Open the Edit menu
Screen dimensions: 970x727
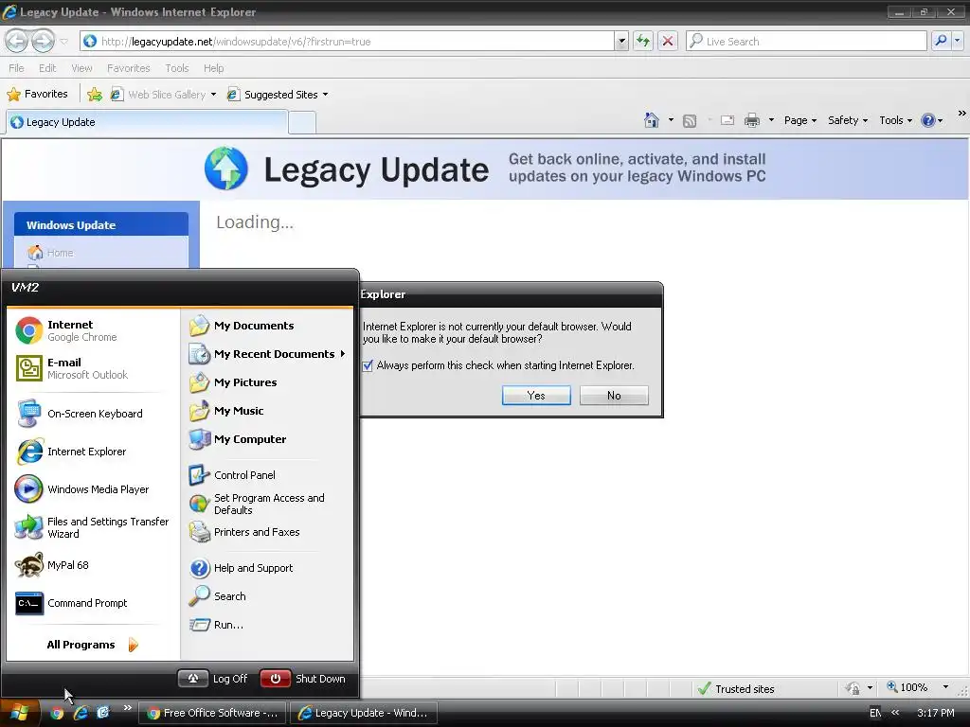click(47, 68)
